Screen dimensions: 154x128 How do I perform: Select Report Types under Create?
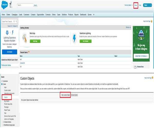[7, 110]
